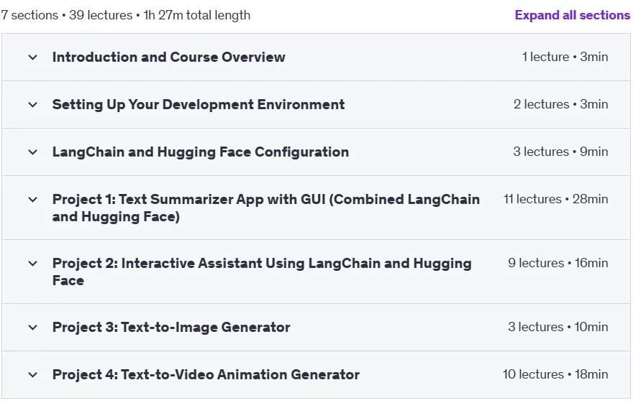Open Project 4: Text-to-Video Animation Generator title
Viewport: 633px width, 403px height.
coord(206,375)
